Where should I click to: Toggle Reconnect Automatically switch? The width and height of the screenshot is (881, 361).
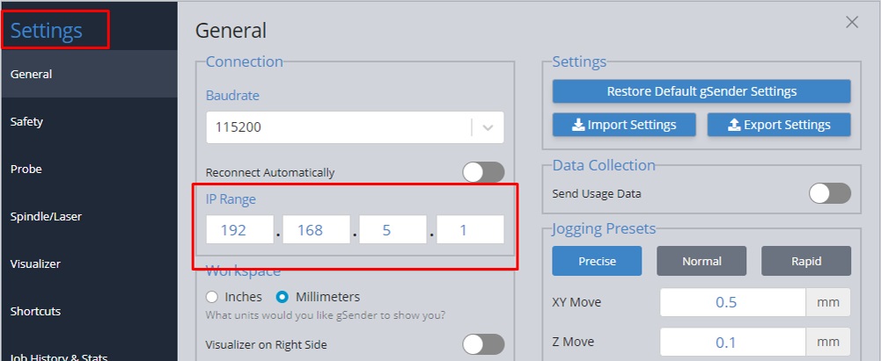coord(483,172)
